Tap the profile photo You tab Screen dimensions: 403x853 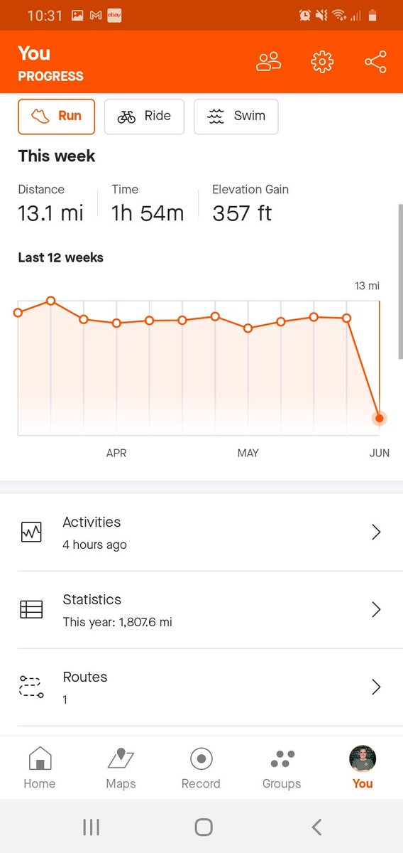point(363,759)
